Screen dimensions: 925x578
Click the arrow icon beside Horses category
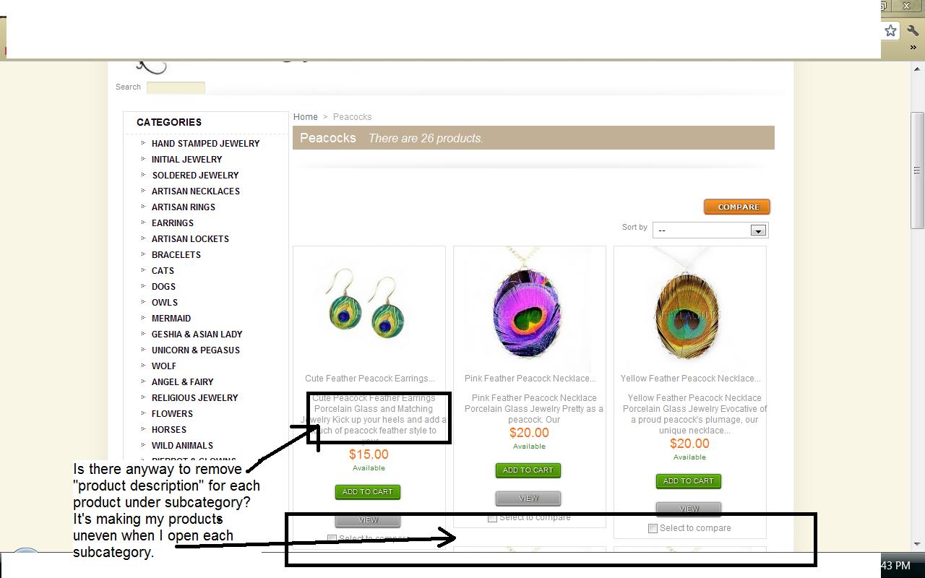point(144,428)
